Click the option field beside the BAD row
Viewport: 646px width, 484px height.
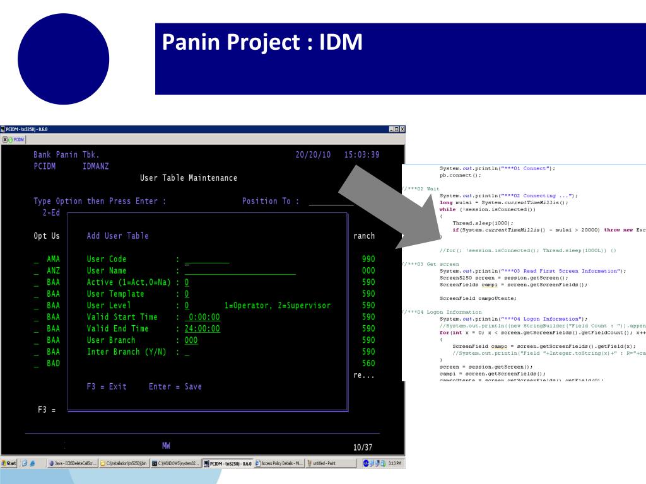point(36,364)
